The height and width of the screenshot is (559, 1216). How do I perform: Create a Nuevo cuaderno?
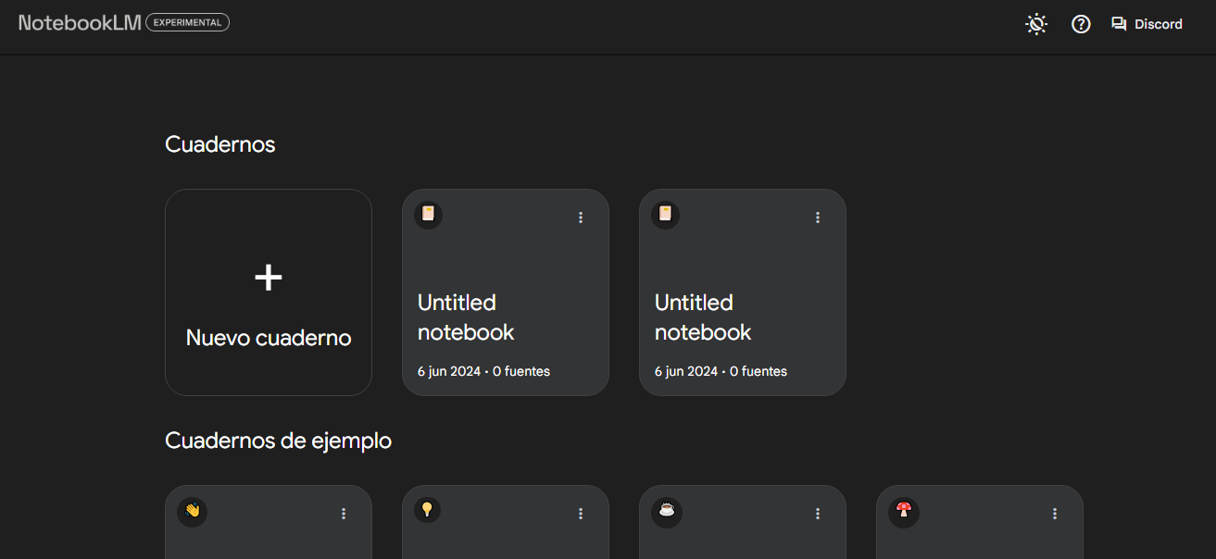click(x=269, y=292)
